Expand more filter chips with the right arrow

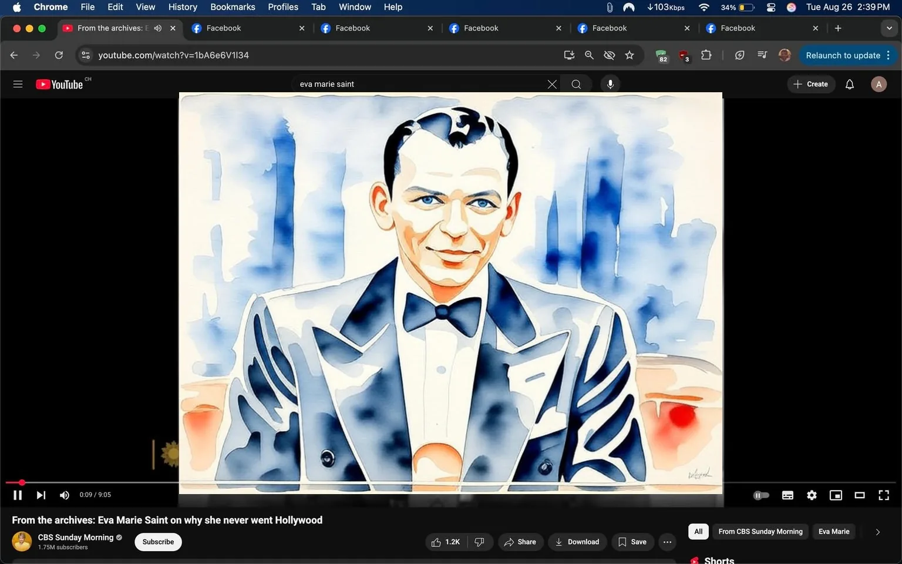point(878,532)
